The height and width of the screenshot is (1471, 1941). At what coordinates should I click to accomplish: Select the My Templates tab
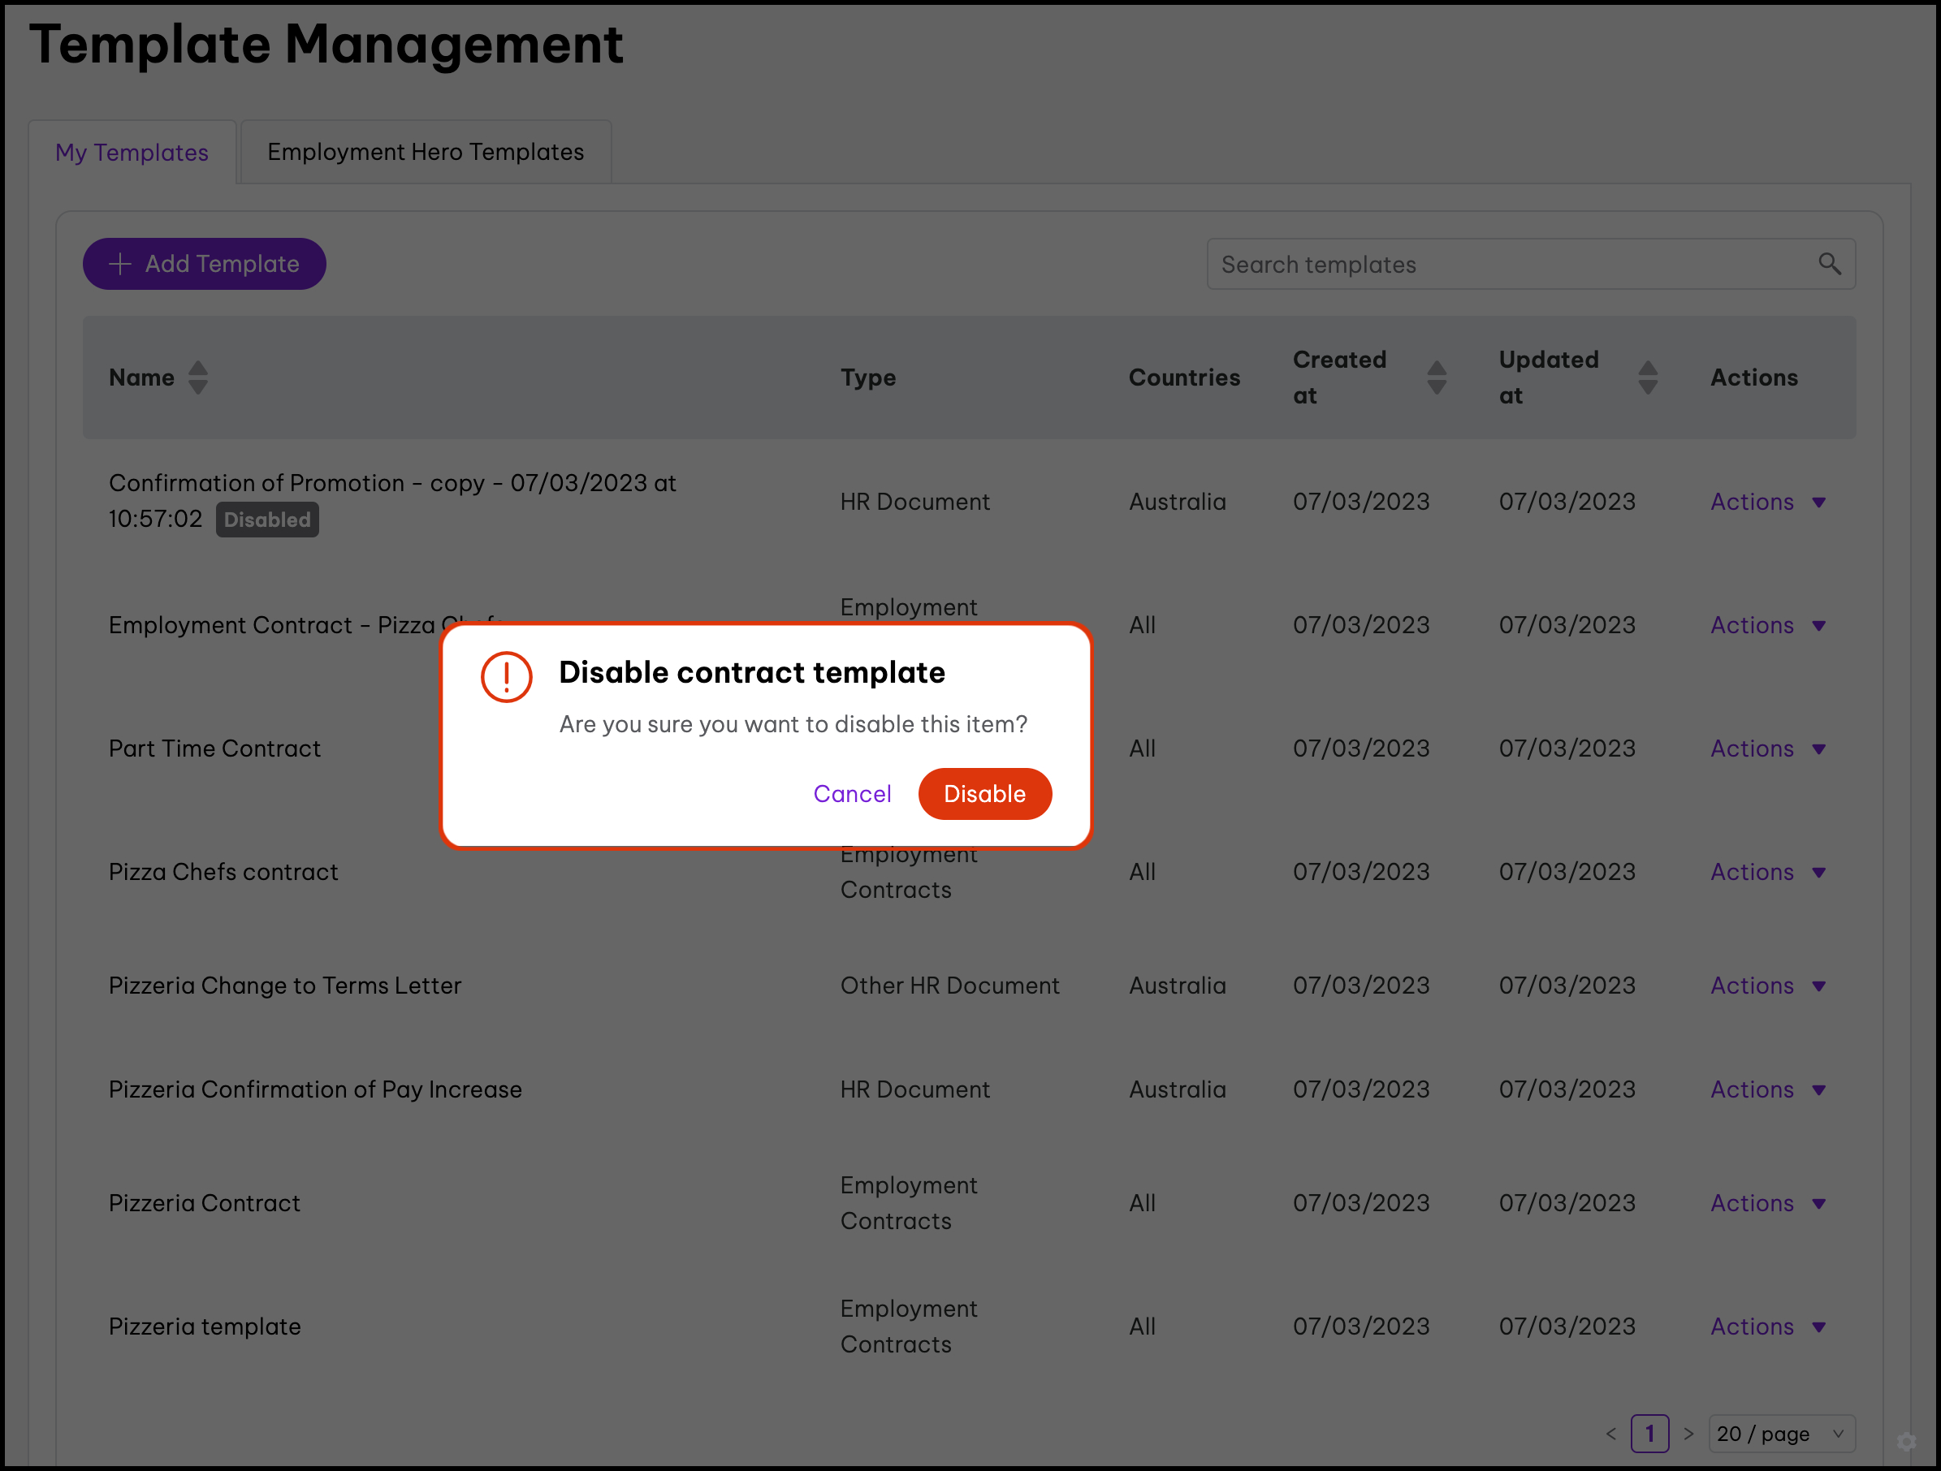[132, 153]
